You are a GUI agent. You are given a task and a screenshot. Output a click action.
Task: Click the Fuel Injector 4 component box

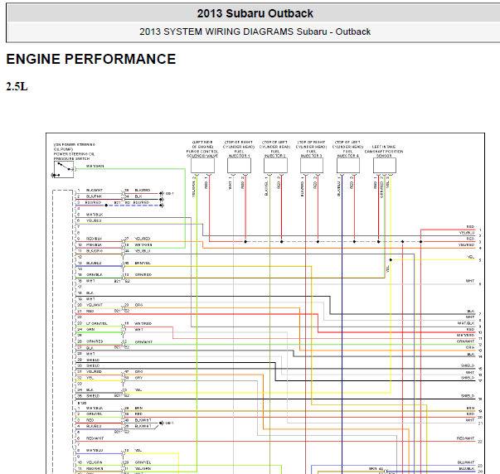[x=348, y=166]
